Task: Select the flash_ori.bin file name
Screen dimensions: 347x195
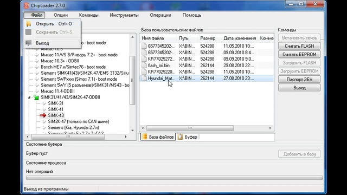Action: point(159,66)
